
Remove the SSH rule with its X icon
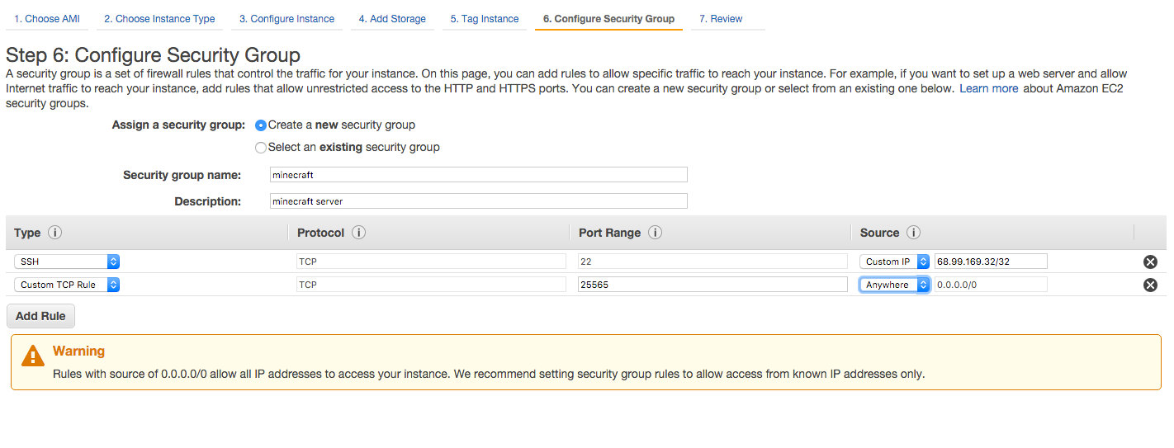pyautogui.click(x=1150, y=262)
